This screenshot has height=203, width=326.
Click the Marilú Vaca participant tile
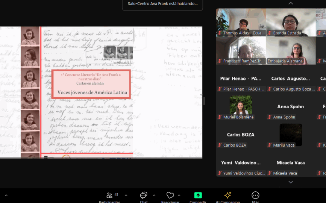[x=290, y=135]
